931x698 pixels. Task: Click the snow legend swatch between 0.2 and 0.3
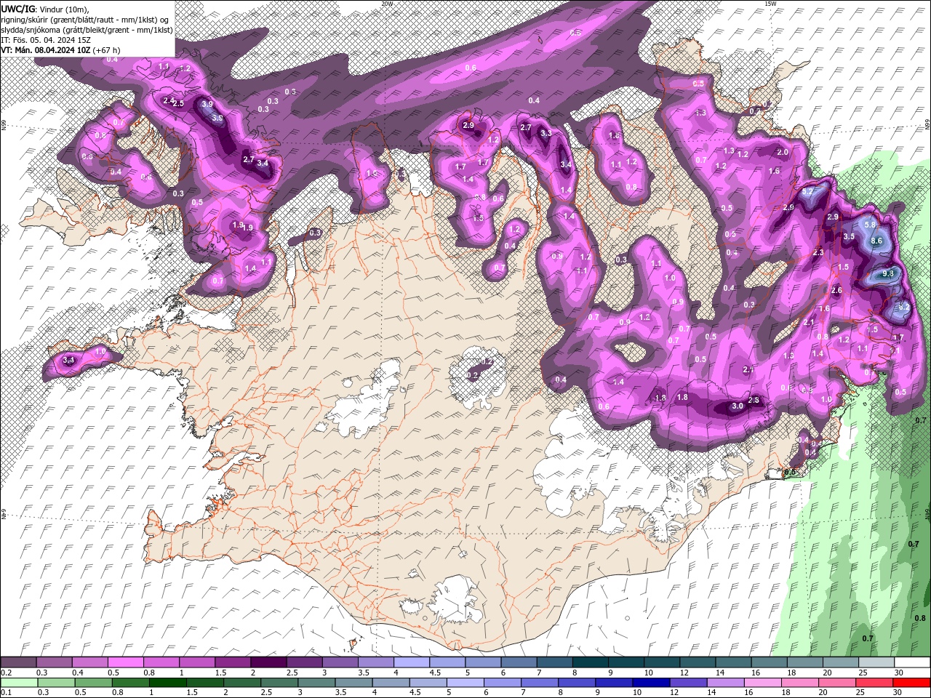pyautogui.click(x=19, y=662)
